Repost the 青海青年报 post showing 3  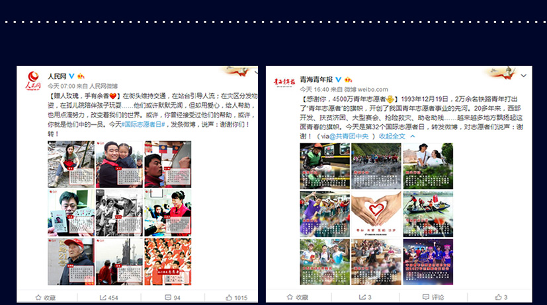[365, 297]
